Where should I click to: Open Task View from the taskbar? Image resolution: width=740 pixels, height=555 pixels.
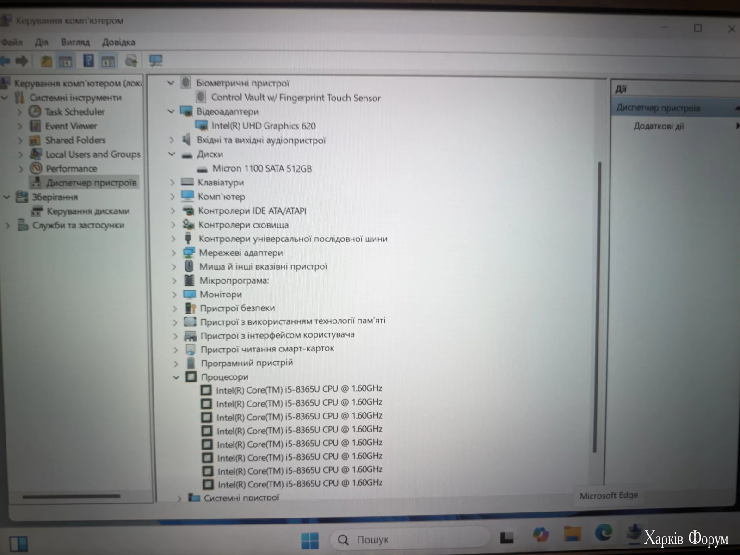[x=507, y=538]
